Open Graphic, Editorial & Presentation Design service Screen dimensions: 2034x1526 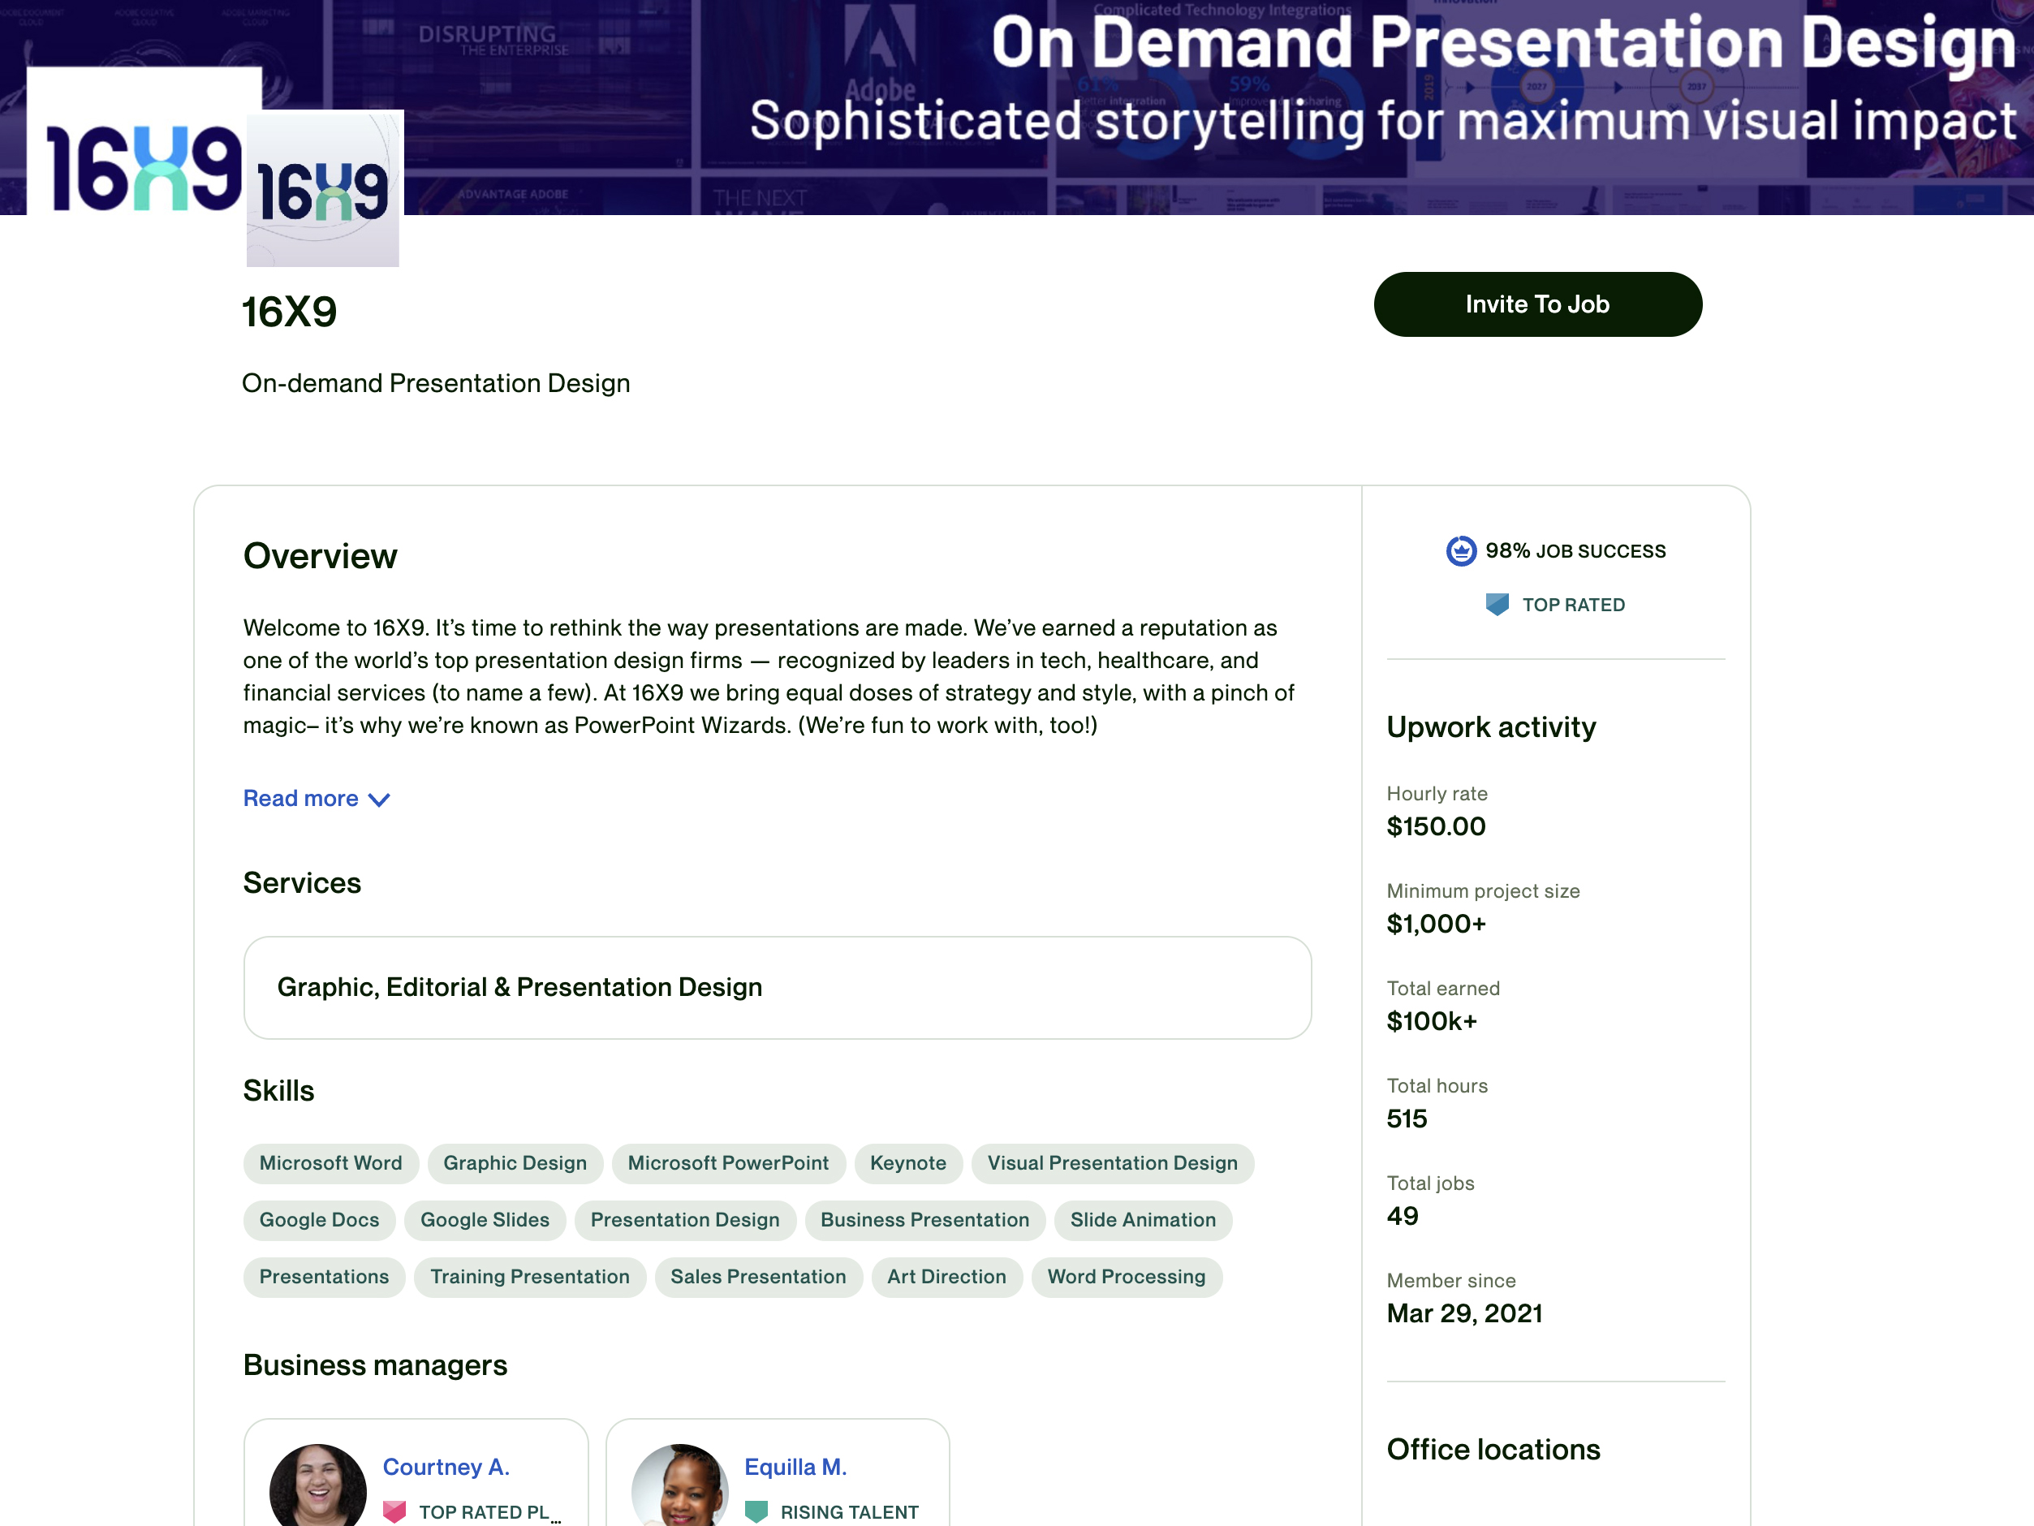coord(777,988)
